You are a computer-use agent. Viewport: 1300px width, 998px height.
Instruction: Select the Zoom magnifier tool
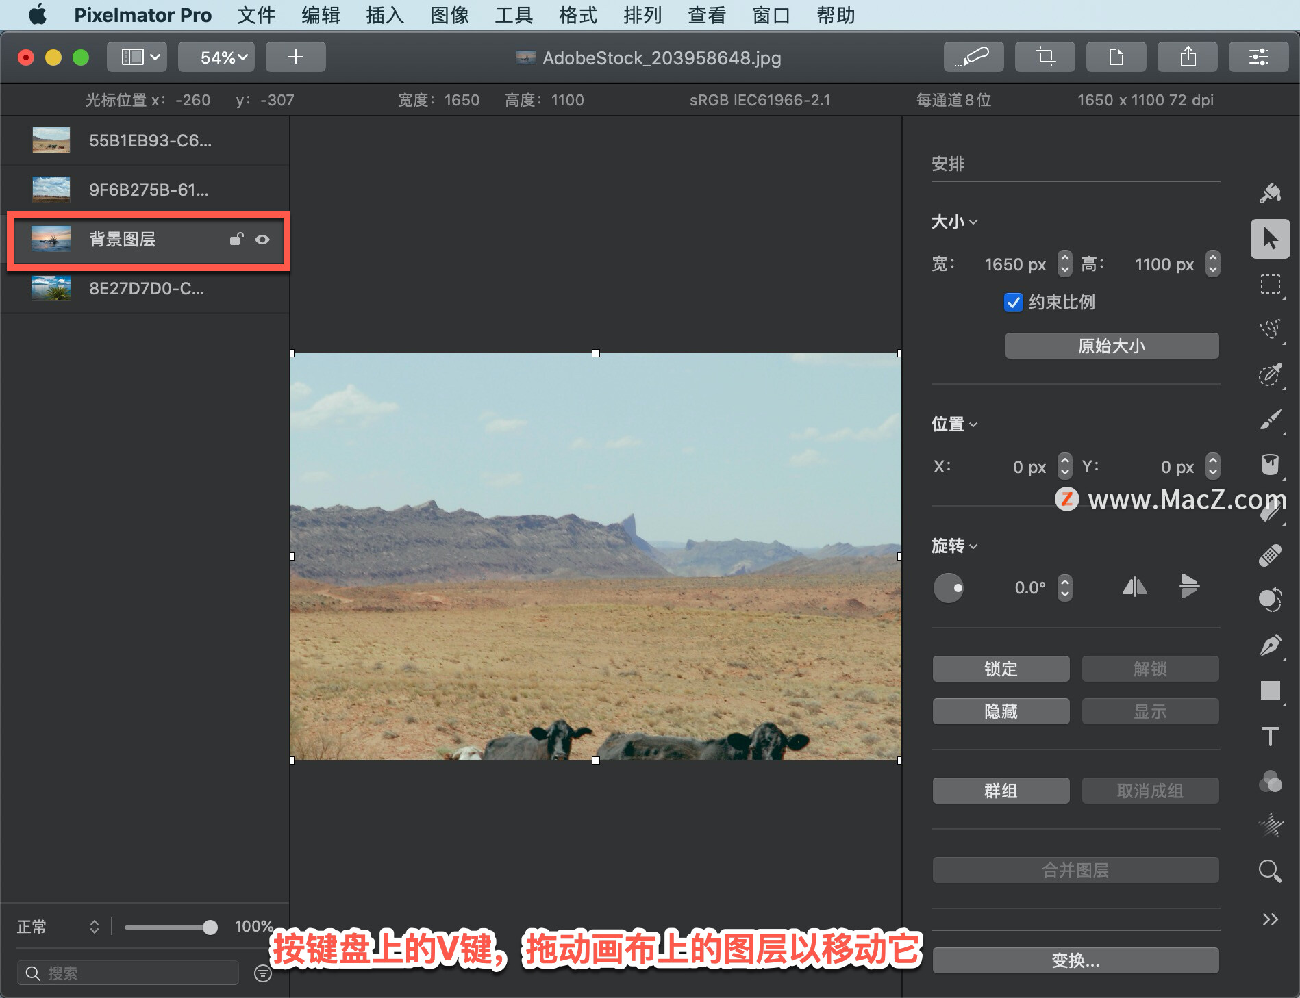pos(1270,871)
